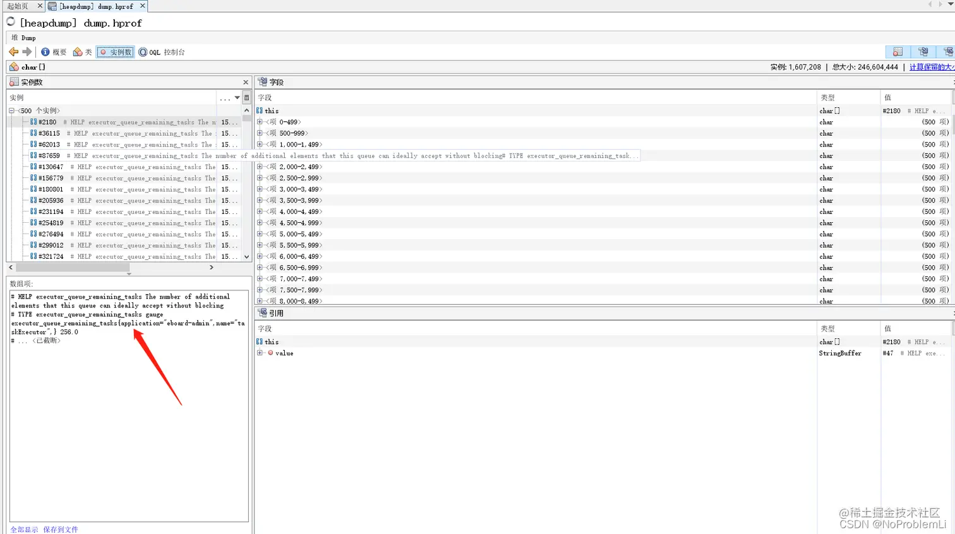The image size is (955, 534).
Task: Click the table column chooser icon
Action: [x=246, y=98]
